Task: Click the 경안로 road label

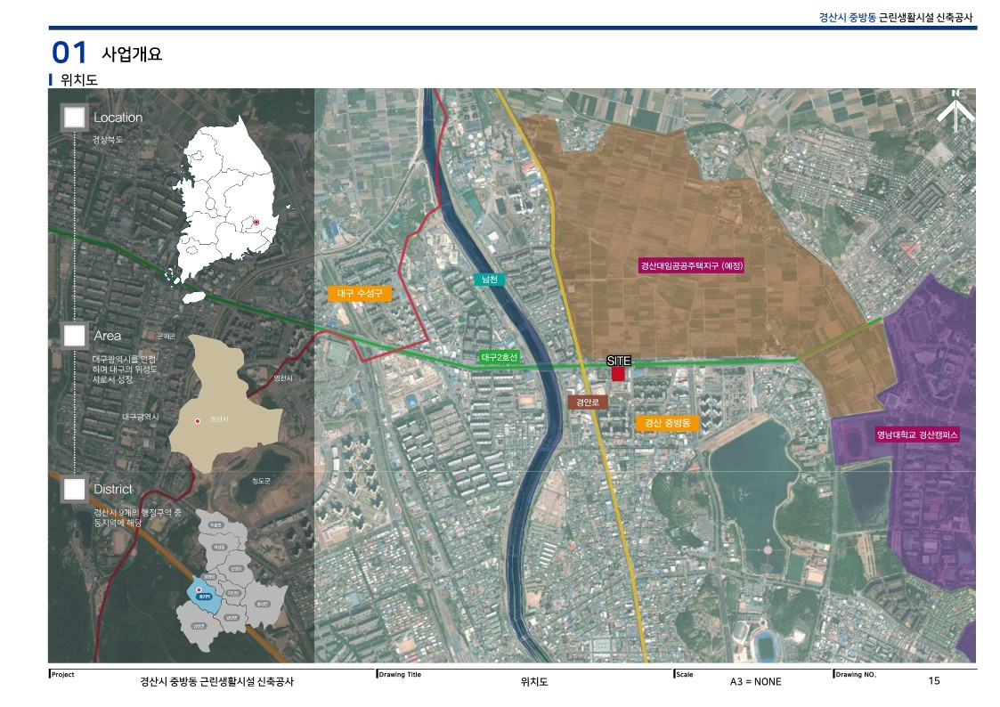Action: click(x=588, y=402)
